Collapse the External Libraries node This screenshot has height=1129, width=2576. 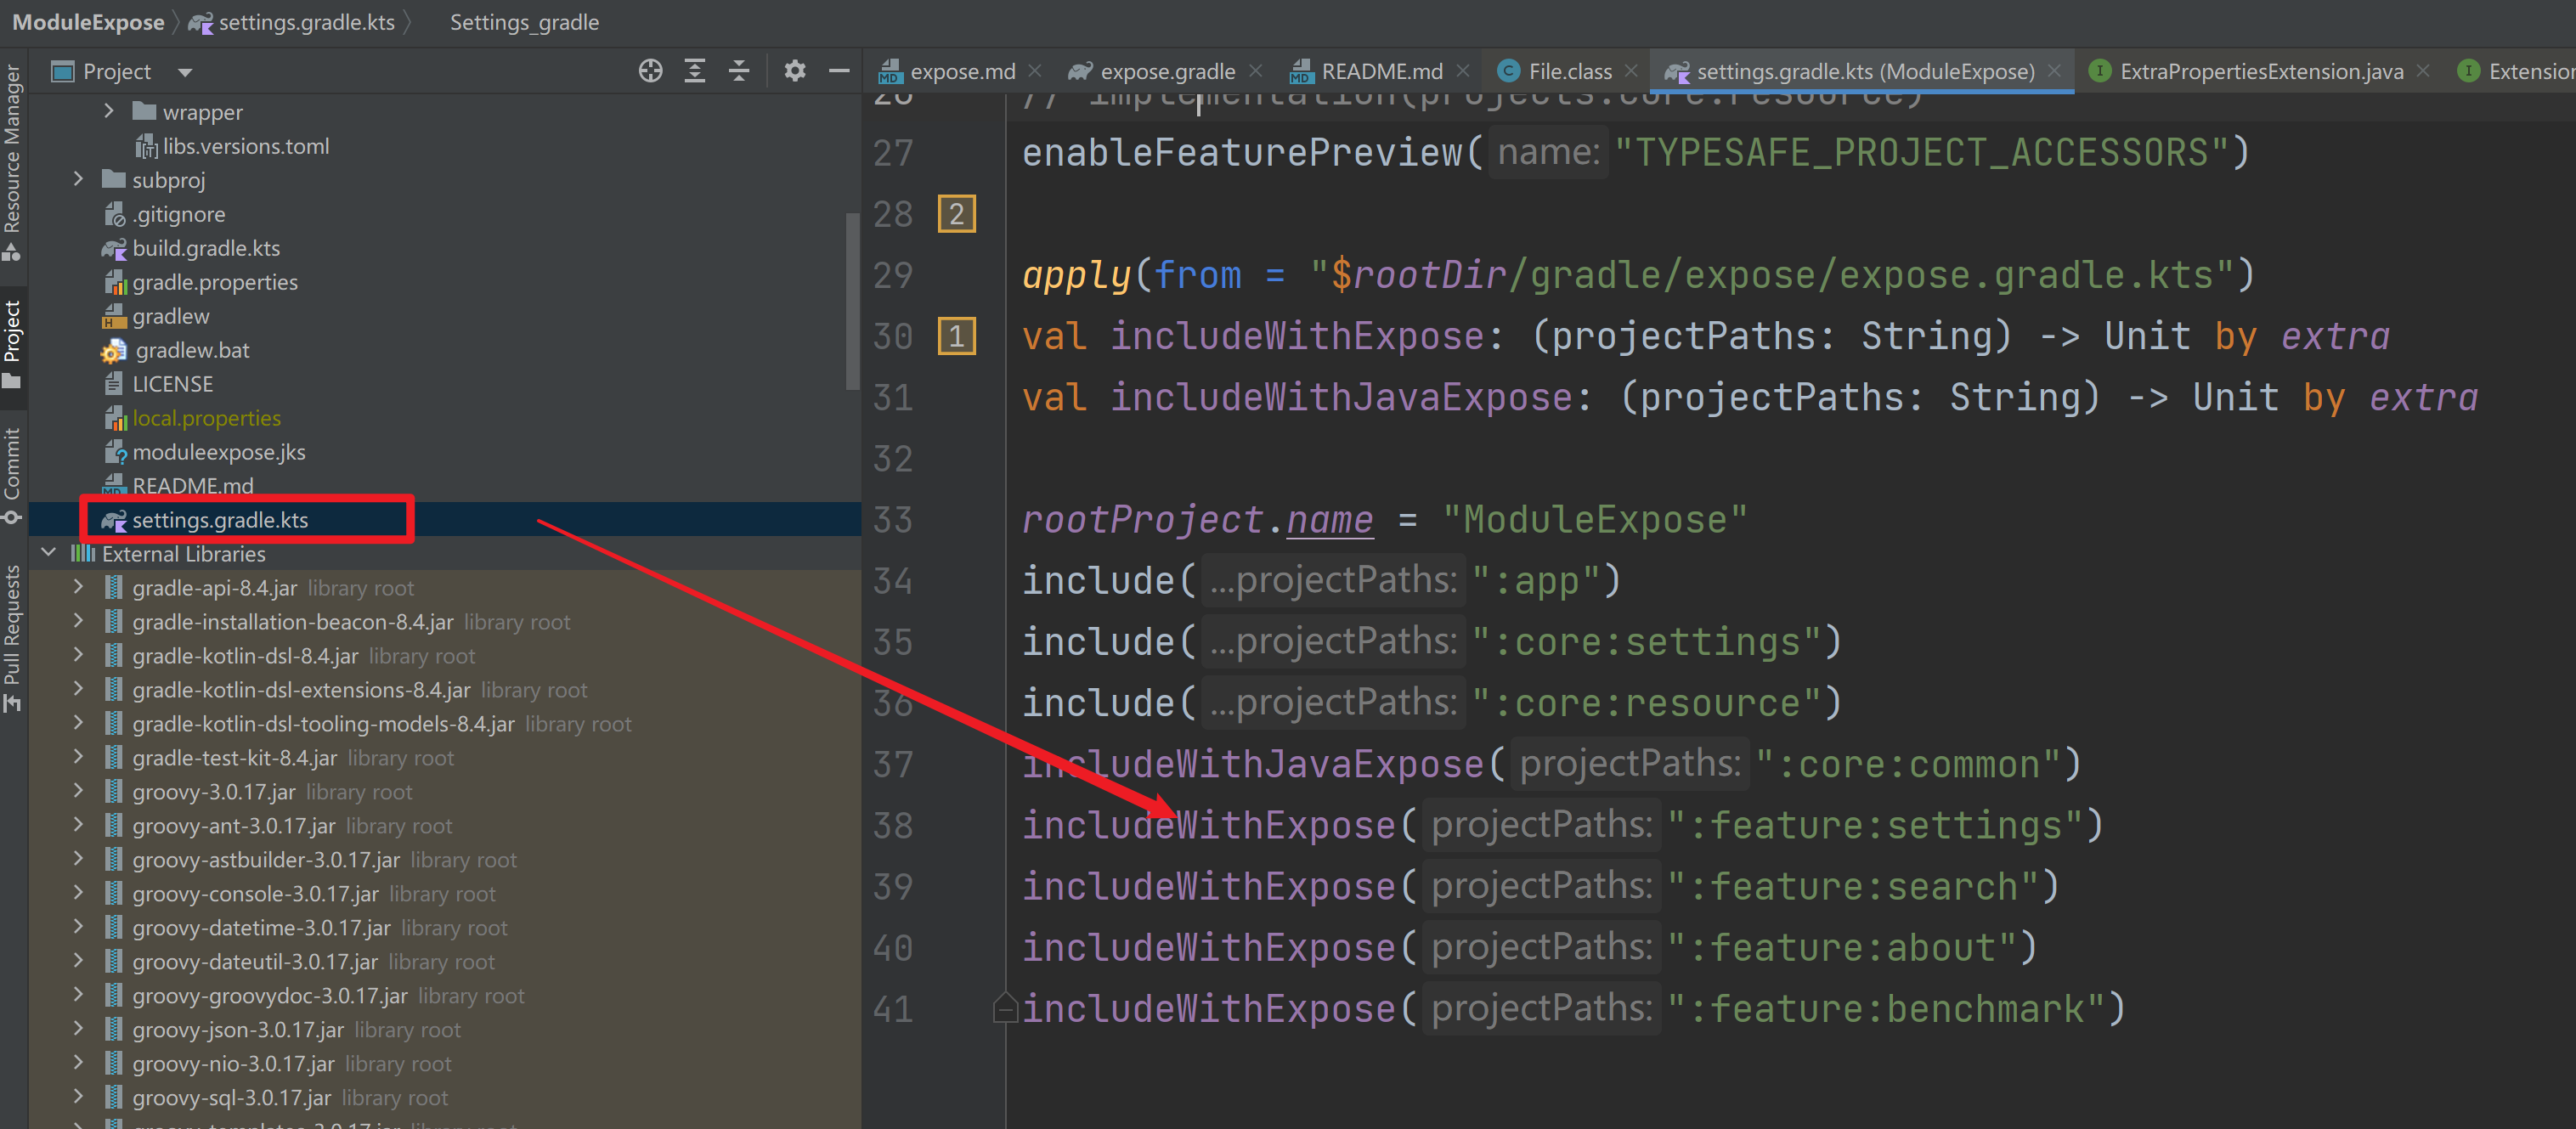coord(48,553)
